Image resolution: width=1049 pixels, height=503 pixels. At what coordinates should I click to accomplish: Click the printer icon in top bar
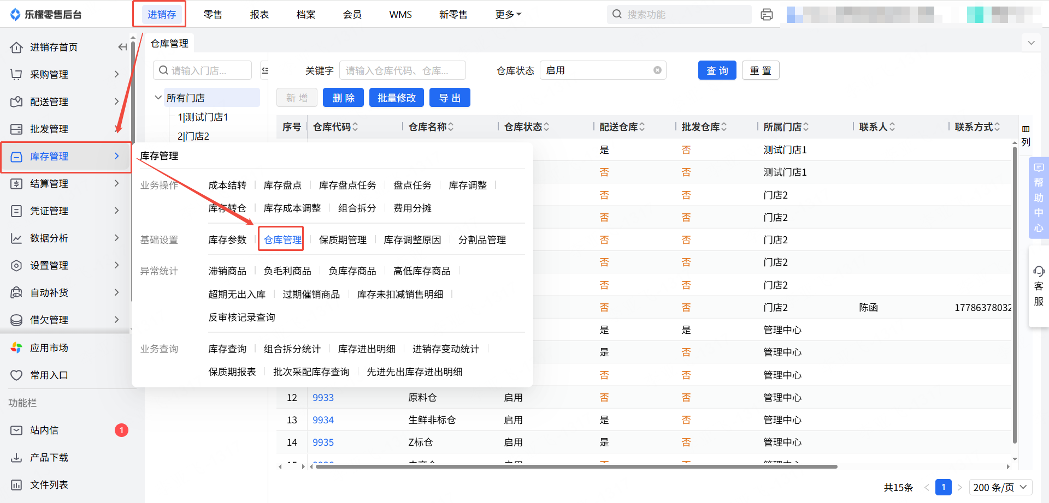pyautogui.click(x=767, y=15)
